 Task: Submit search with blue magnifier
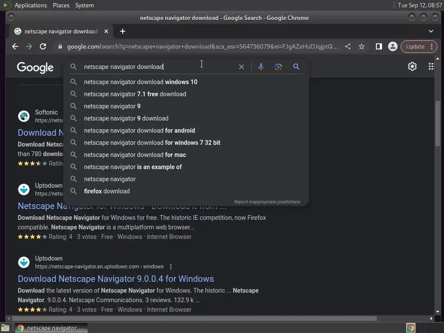coord(296,67)
